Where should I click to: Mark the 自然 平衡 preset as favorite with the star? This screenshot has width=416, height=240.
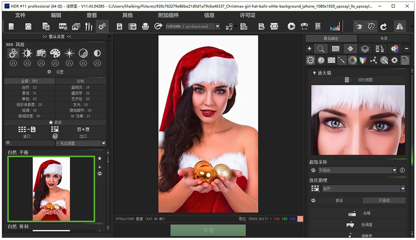(100, 159)
